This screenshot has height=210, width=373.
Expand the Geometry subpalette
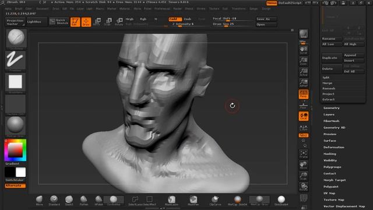point(332,108)
